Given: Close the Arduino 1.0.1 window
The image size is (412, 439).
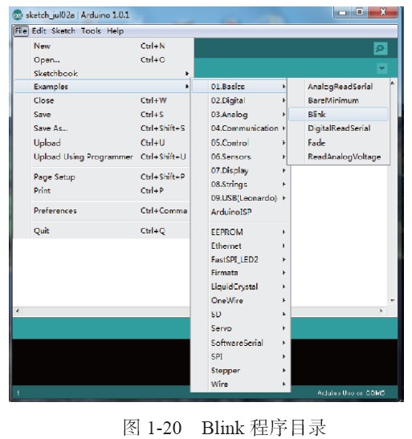Looking at the screenshot, I should point(383,12).
